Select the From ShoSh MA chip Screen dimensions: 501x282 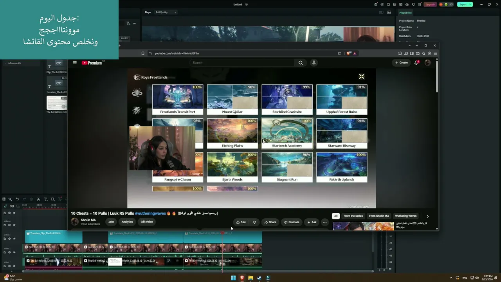tap(379, 216)
